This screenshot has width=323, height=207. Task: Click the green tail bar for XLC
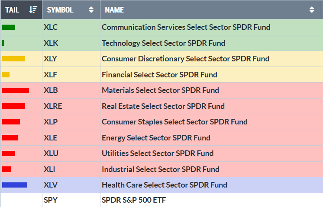[8, 27]
